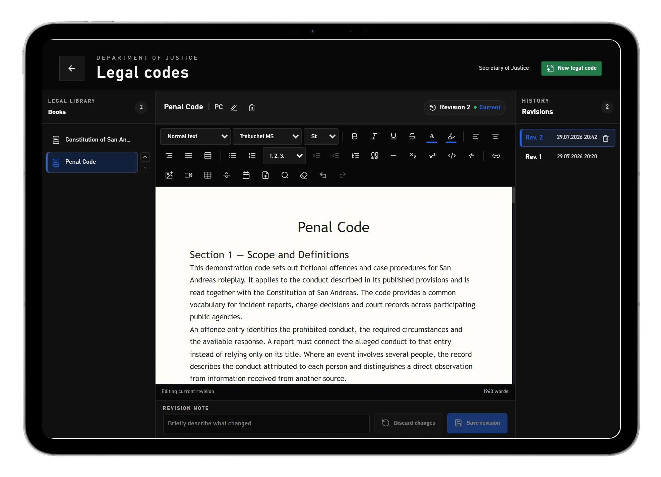661x477 pixels.
Task: Move Penal Code up with chevron
Action: click(x=145, y=157)
